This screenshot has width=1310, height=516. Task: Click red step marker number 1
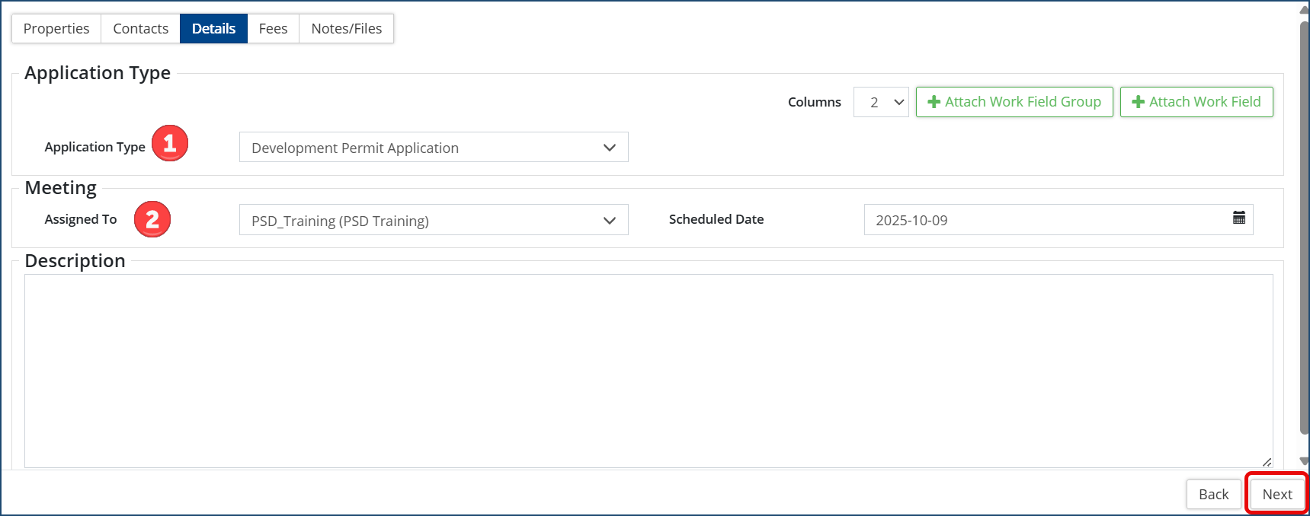(x=170, y=143)
